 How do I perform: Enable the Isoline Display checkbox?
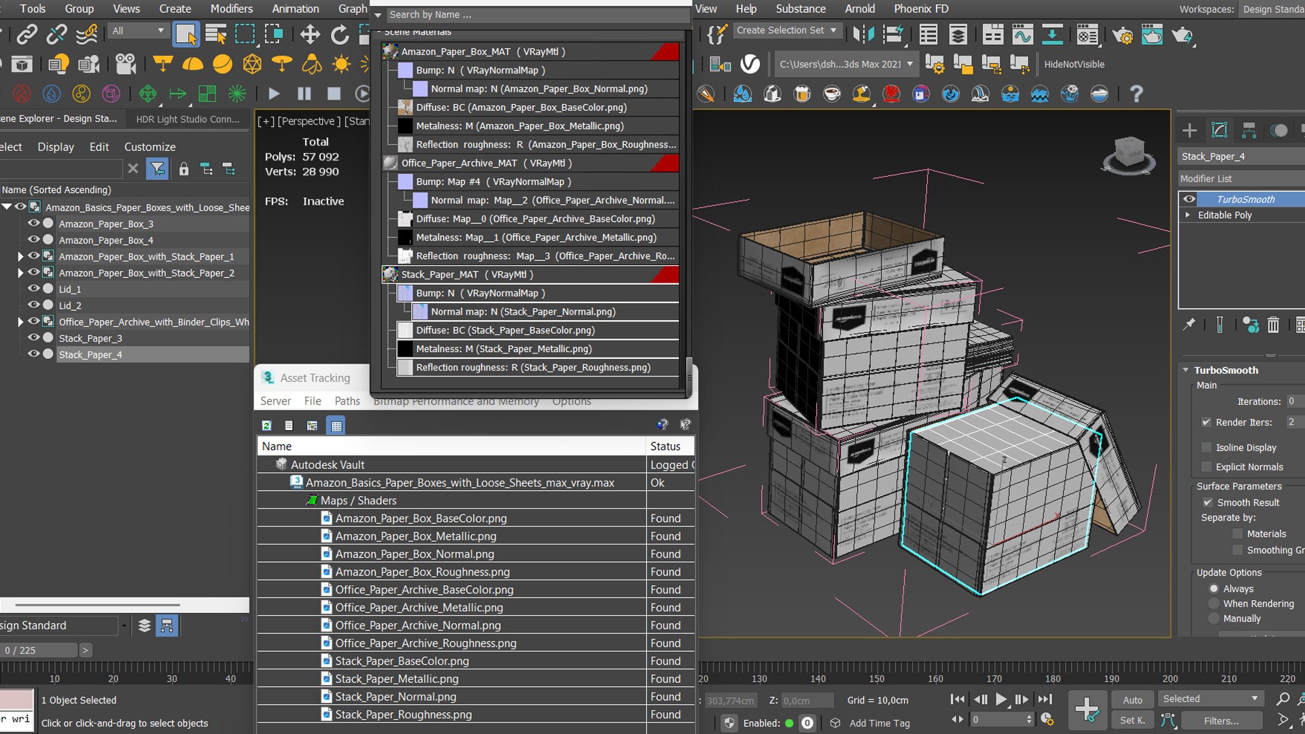tap(1206, 447)
